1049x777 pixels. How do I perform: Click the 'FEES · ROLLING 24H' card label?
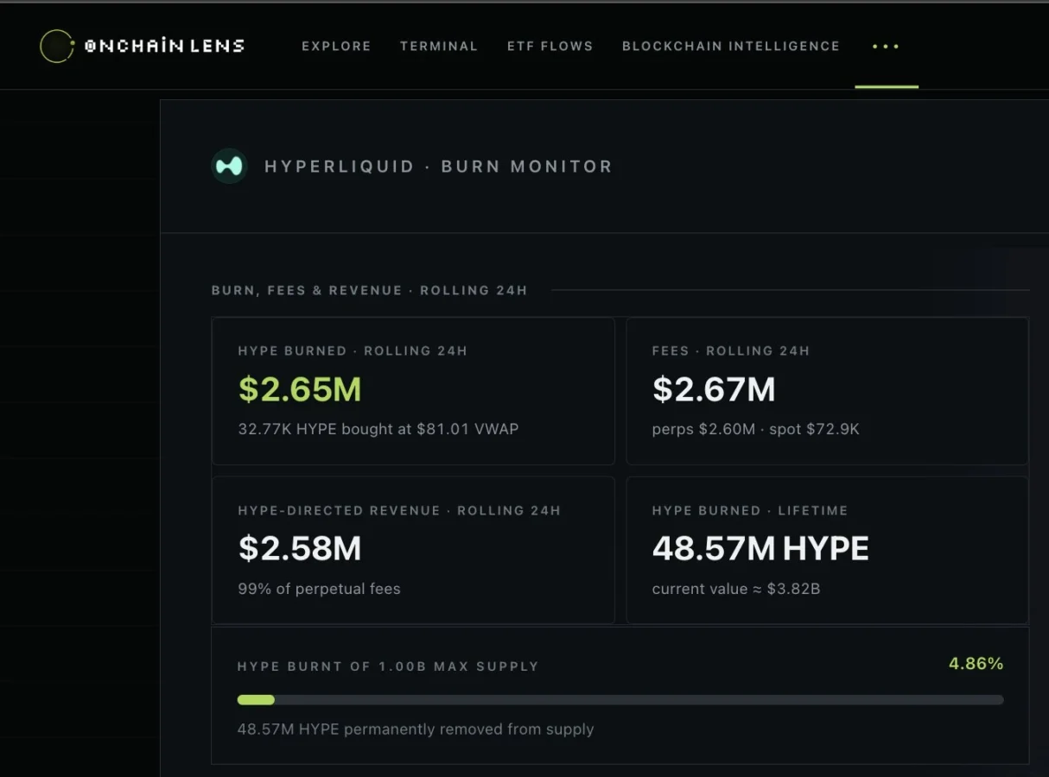tap(731, 351)
